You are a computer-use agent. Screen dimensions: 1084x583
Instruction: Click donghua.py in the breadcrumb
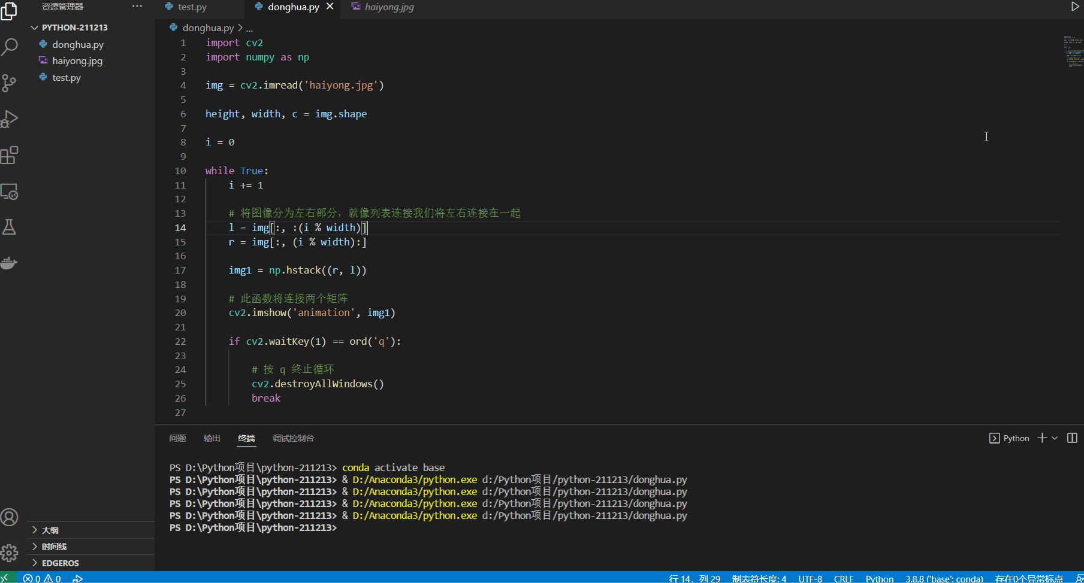click(208, 28)
